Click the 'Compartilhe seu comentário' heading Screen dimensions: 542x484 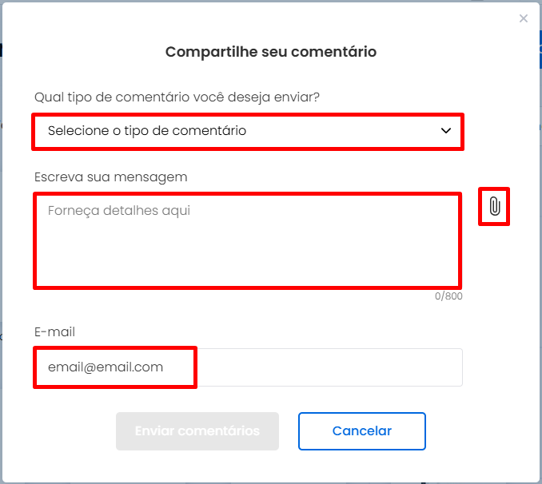[271, 52]
